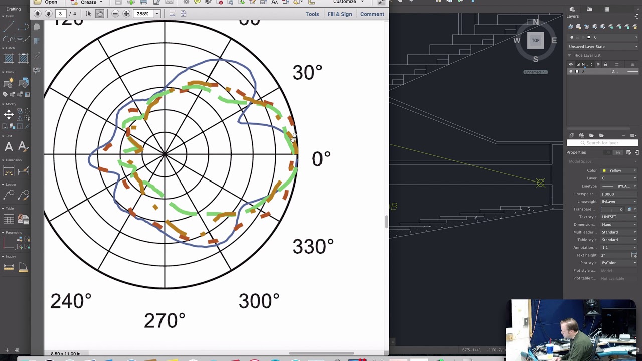This screenshot has height=361, width=642.
Task: Open the zoom percentage dropdown
Action: coord(157,14)
